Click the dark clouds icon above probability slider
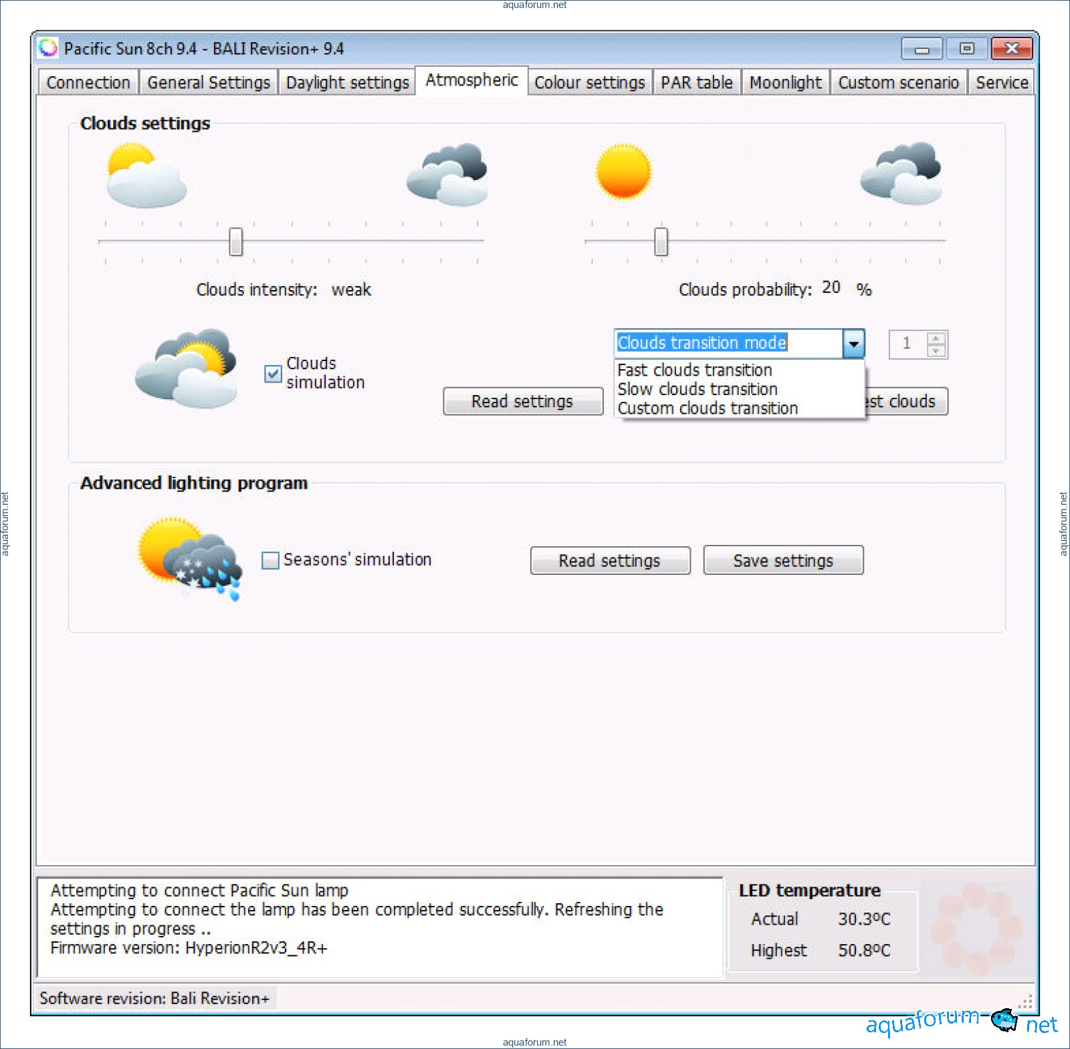The image size is (1070, 1049). 901,174
